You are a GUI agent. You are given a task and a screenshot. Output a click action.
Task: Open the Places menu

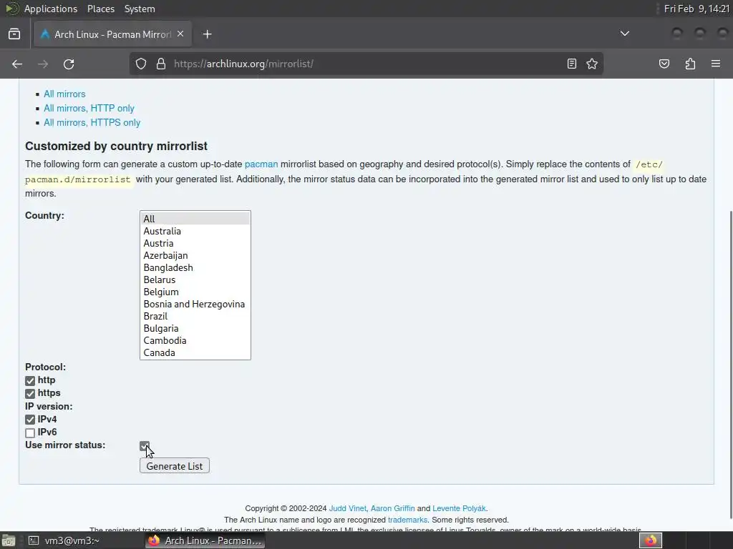tap(100, 9)
